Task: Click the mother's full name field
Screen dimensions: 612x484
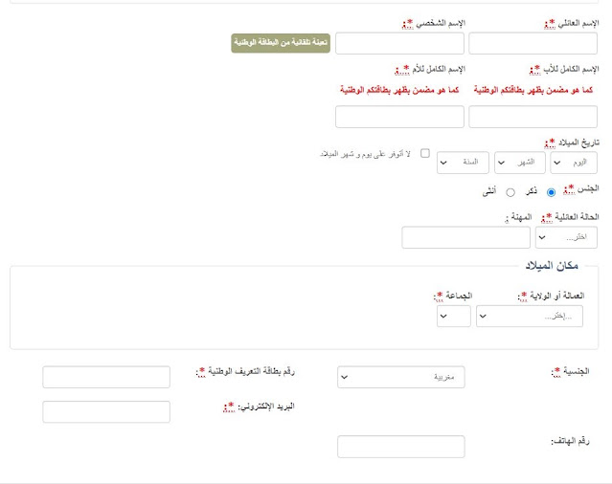Action: (399, 117)
